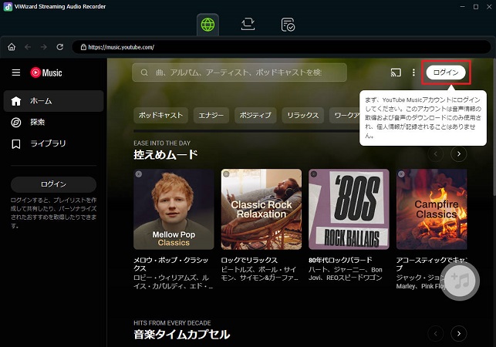Select the ポッドキャスト chip
The image size is (496, 347).
pyautogui.click(x=160, y=115)
